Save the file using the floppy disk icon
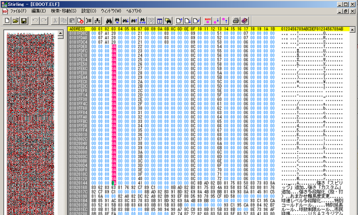358x215 pixels. click(x=23, y=20)
